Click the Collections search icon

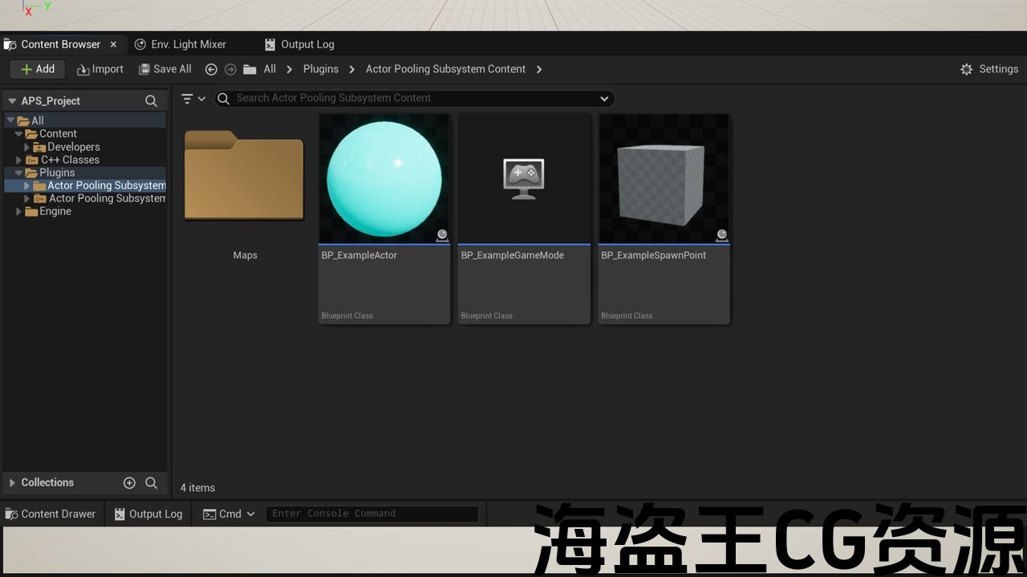coord(151,482)
